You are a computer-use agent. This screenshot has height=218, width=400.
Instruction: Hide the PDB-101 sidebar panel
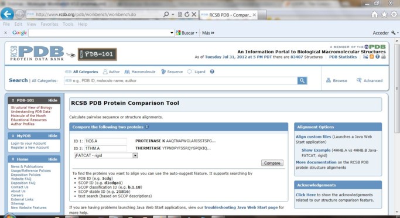(53, 100)
